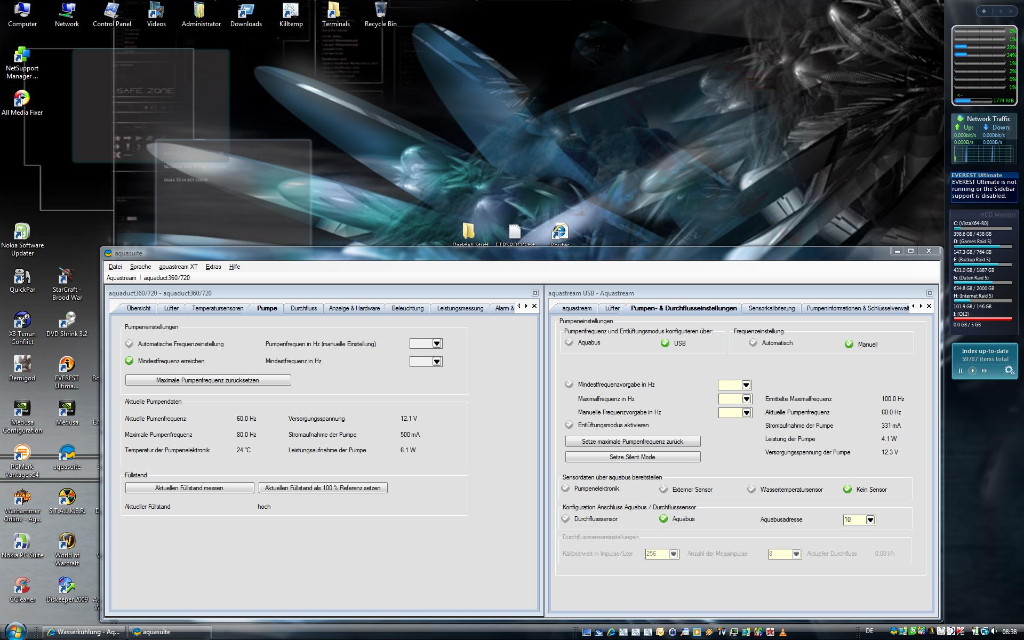Select the Aquabus configuration radio button
Image resolution: width=1024 pixels, height=640 pixels.
(570, 342)
